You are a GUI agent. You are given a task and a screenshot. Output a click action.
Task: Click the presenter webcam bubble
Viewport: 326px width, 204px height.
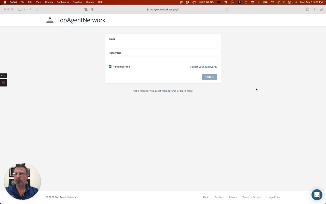click(22, 182)
